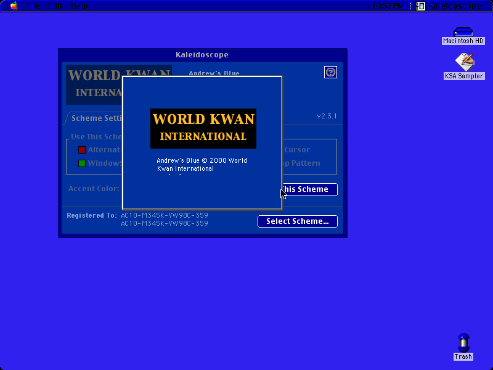Image resolution: width=493 pixels, height=370 pixels.
Task: Open the Edit menu
Action: click(55, 6)
